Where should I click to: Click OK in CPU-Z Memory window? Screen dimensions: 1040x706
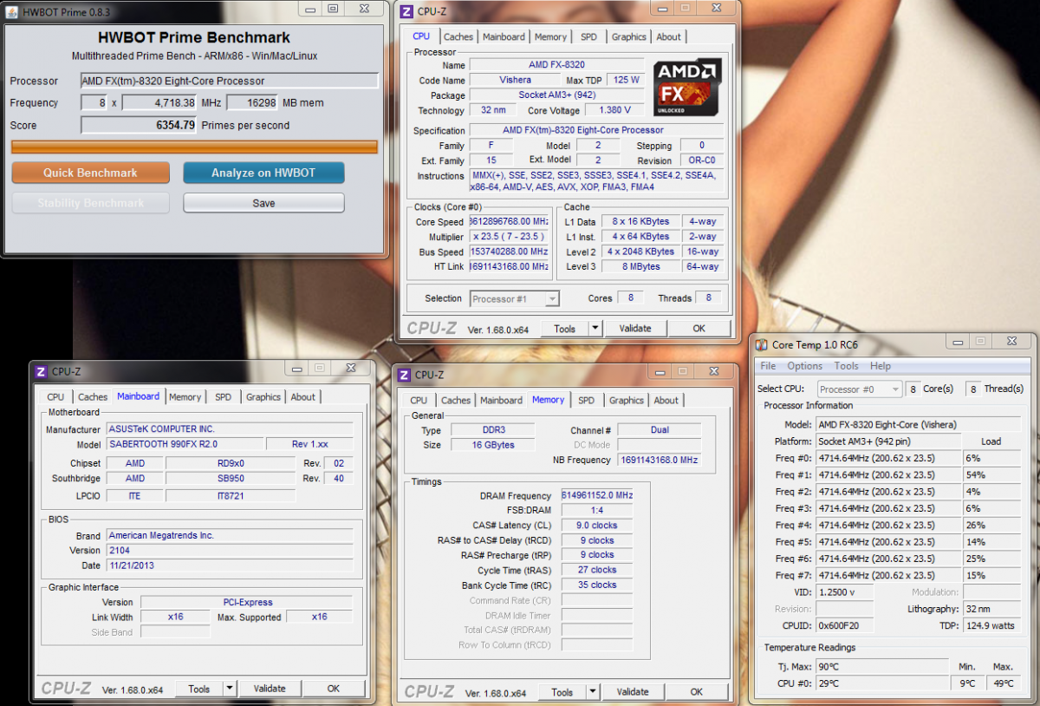tap(697, 692)
